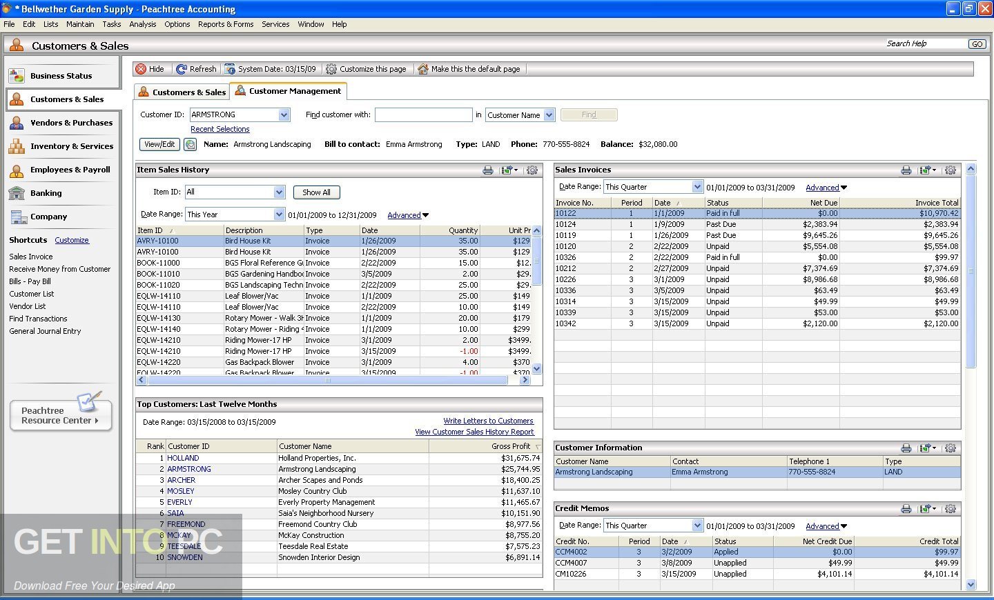Select invoice 10124 row
Screen dimensions: 994x600
(757, 224)
